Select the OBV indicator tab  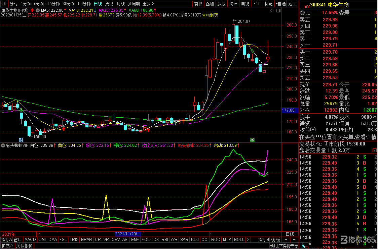click(x=116, y=240)
